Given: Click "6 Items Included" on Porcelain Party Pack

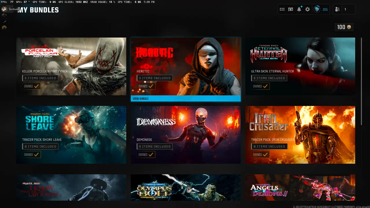Looking at the screenshot, I should [40, 78].
